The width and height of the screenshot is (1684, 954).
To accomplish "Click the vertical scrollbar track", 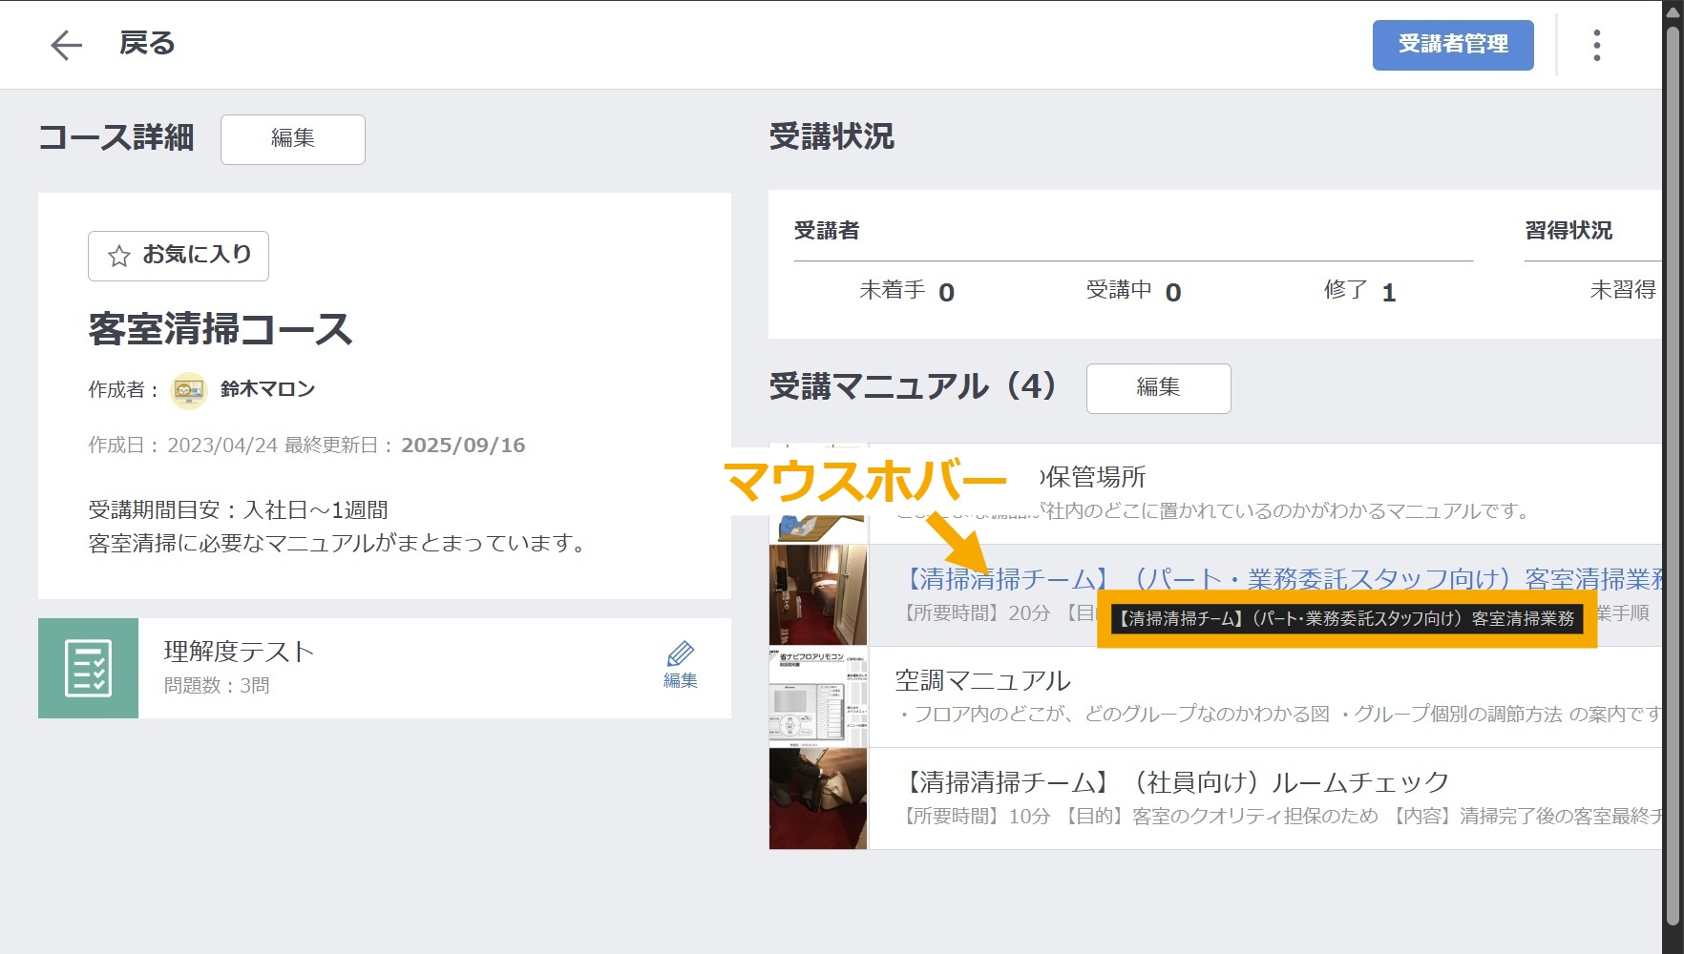I will [x=1673, y=477].
